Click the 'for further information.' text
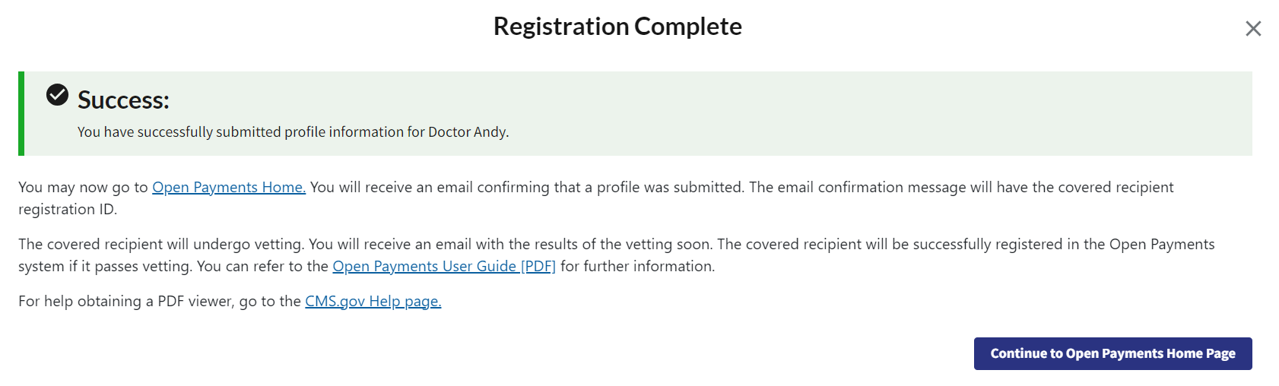 point(637,267)
